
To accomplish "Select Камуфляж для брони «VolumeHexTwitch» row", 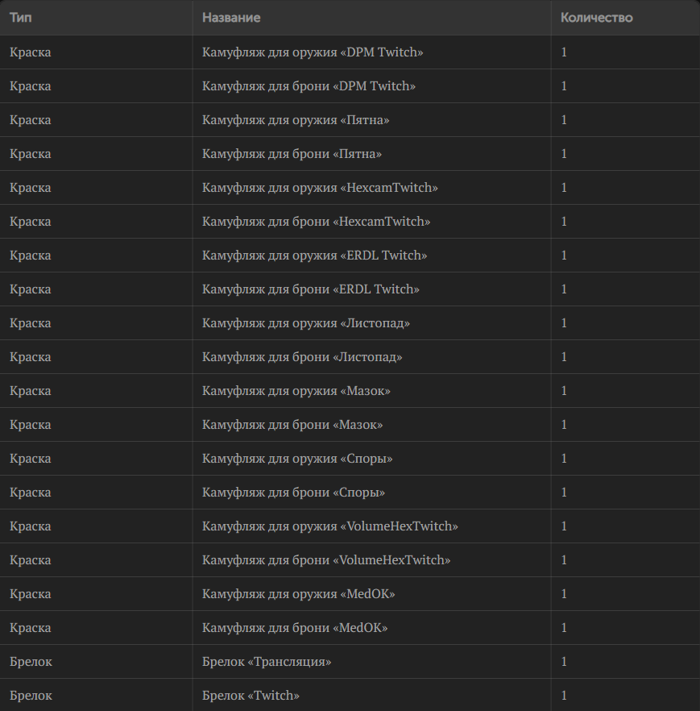I will [350, 560].
